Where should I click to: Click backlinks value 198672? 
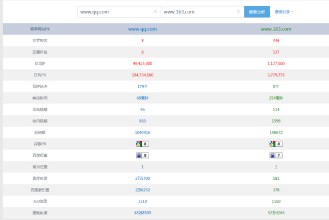(x=276, y=132)
